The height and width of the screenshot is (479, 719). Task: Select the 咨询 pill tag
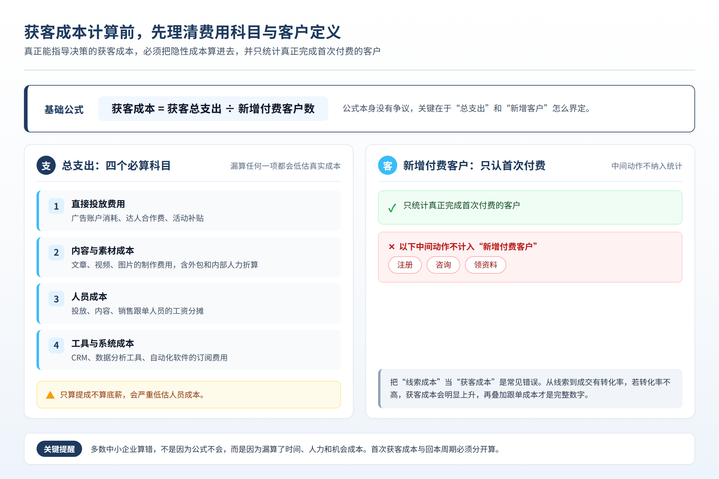443,265
